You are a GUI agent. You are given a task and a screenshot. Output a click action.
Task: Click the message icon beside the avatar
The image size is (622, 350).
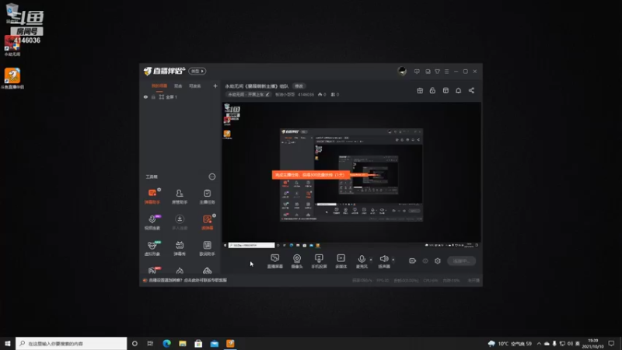coord(417,72)
